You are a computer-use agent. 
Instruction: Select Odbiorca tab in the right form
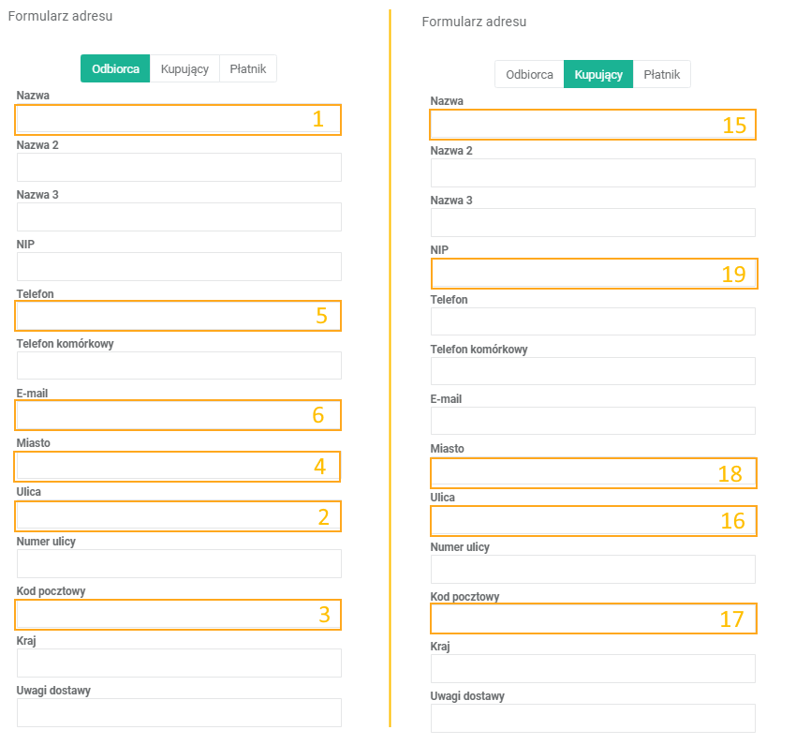pos(529,75)
